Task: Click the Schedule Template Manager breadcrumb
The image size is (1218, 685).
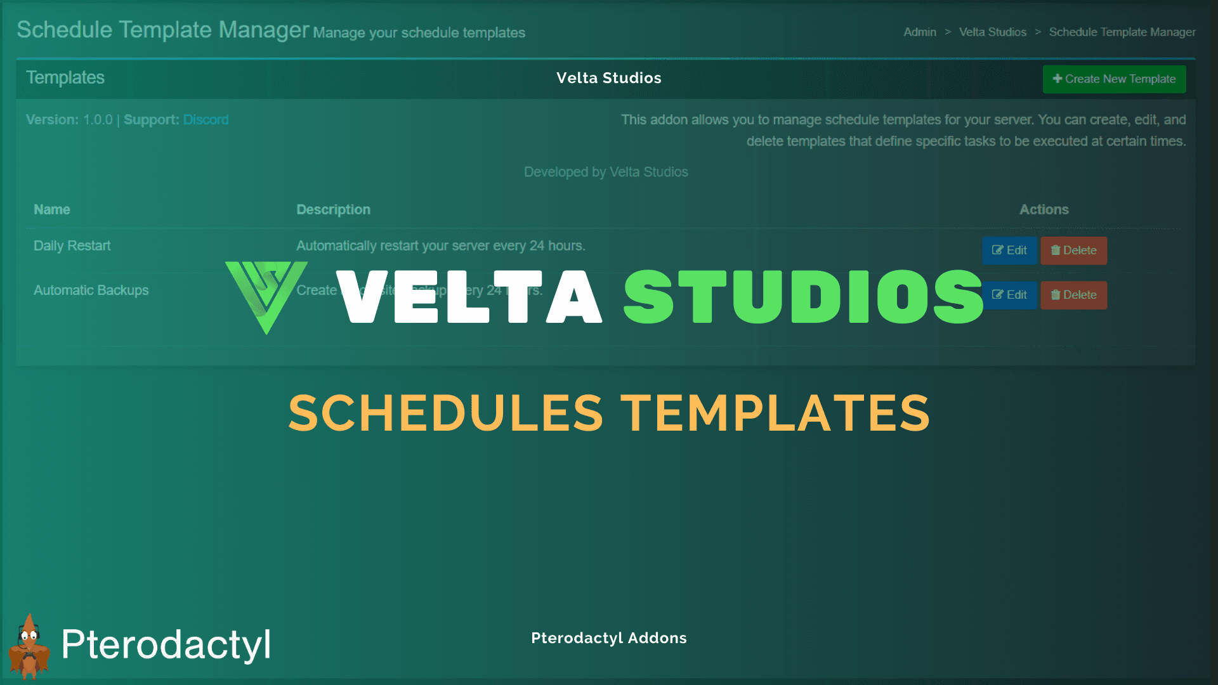Action: point(1122,32)
